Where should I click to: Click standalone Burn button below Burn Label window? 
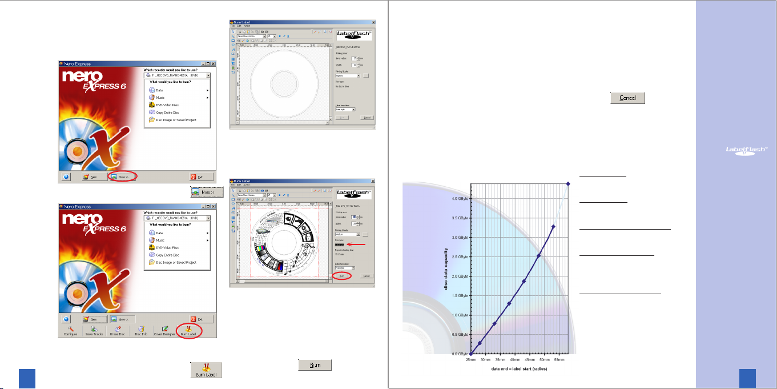pyautogui.click(x=315, y=365)
